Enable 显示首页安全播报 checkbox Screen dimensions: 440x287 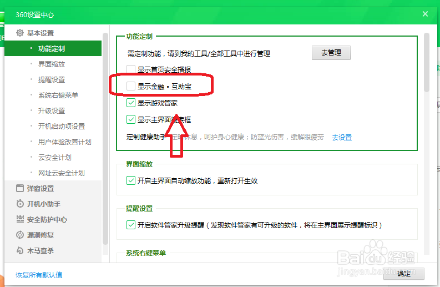pyautogui.click(x=131, y=69)
